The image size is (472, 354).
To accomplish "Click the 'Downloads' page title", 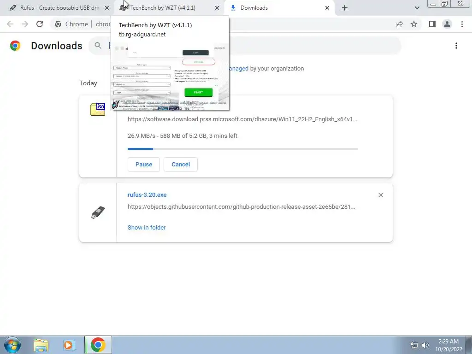I will click(x=57, y=46).
